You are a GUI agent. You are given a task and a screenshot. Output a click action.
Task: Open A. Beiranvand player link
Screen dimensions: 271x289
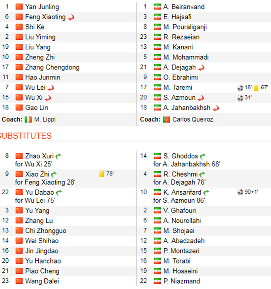pyautogui.click(x=184, y=7)
